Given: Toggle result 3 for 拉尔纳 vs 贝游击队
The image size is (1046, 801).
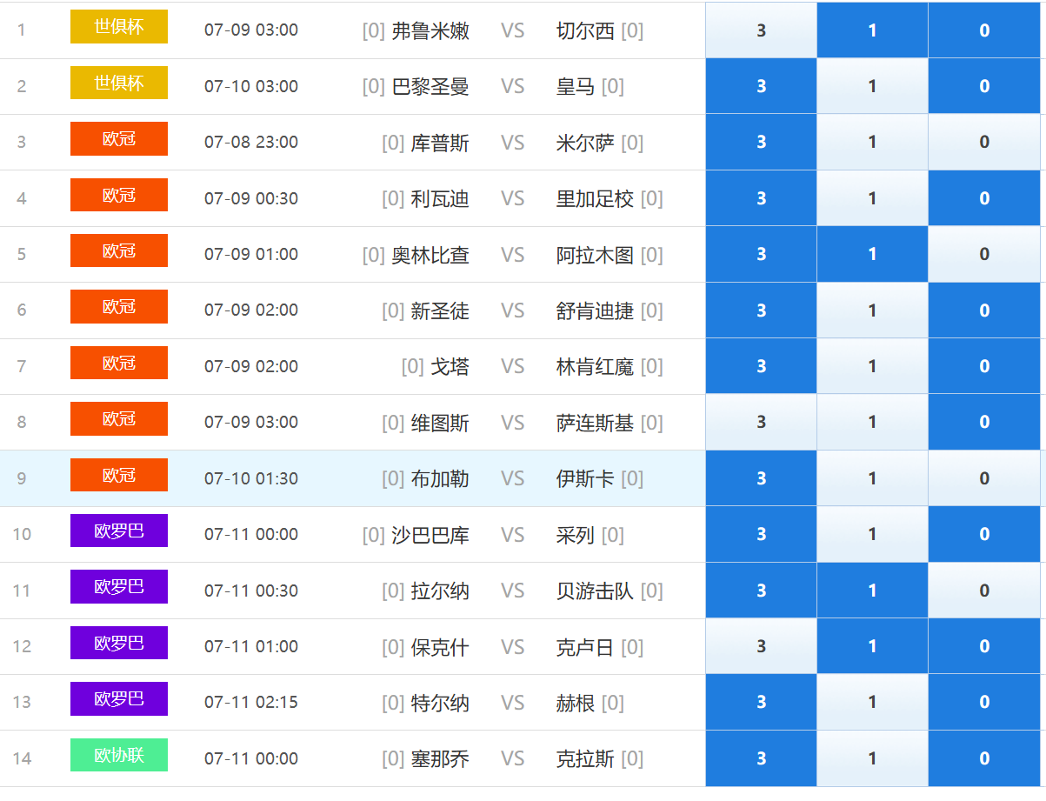Looking at the screenshot, I should pyautogui.click(x=761, y=591).
